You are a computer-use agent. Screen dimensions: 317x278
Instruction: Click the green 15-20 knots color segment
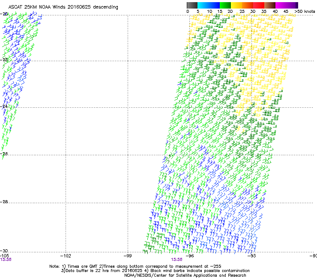click(x=225, y=5)
